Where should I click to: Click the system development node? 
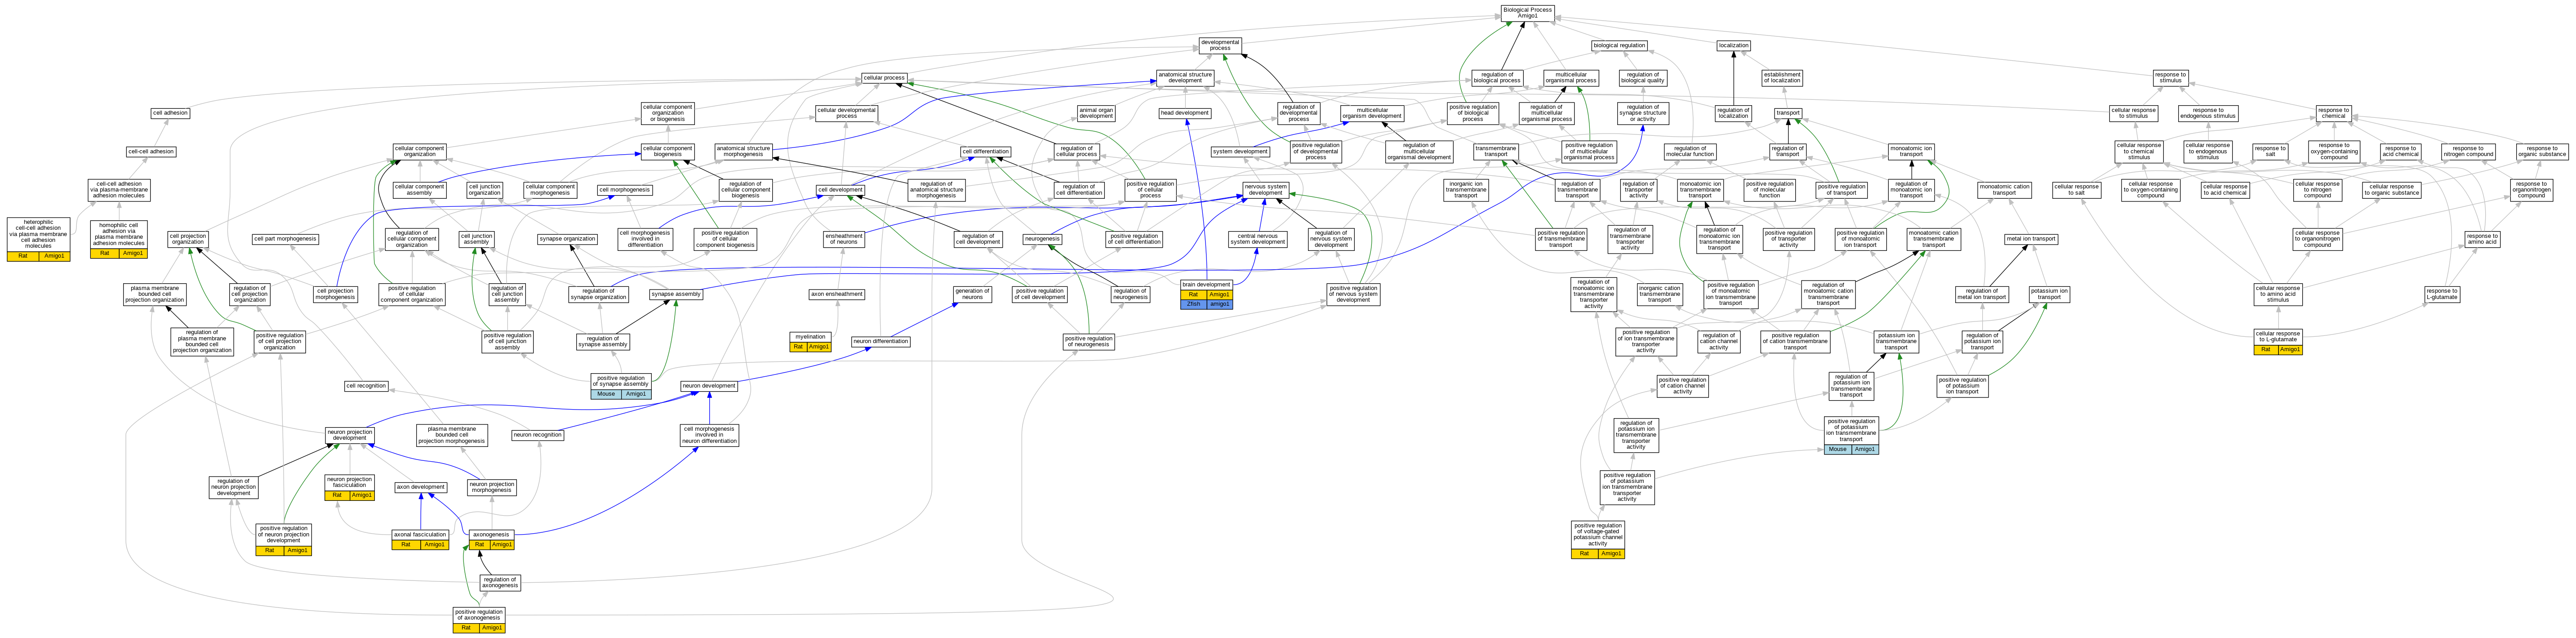coord(1240,151)
